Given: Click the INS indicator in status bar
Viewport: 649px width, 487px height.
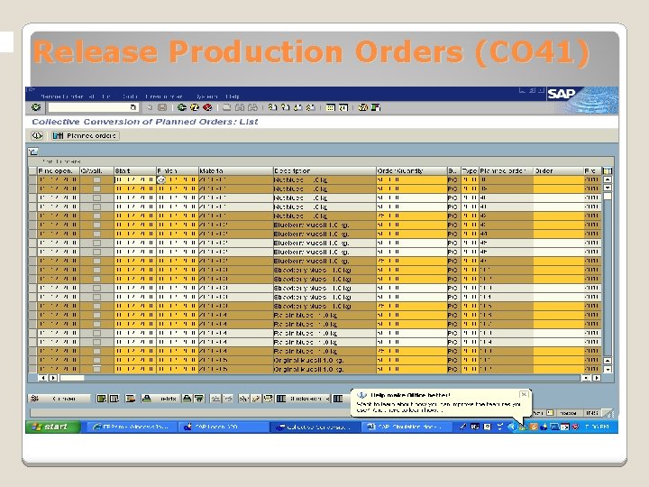Looking at the screenshot, I should (591, 412).
